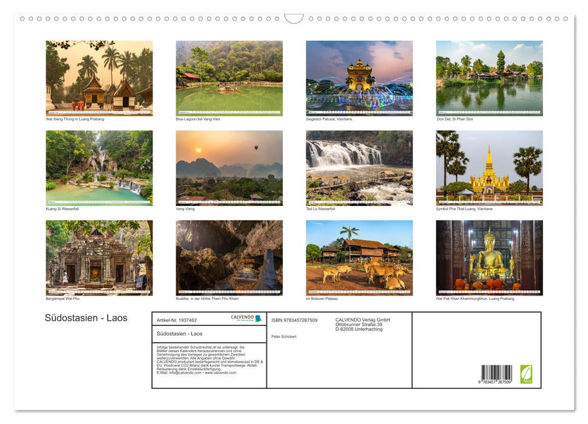Click the CALVENDO logo in the article box

point(243,318)
